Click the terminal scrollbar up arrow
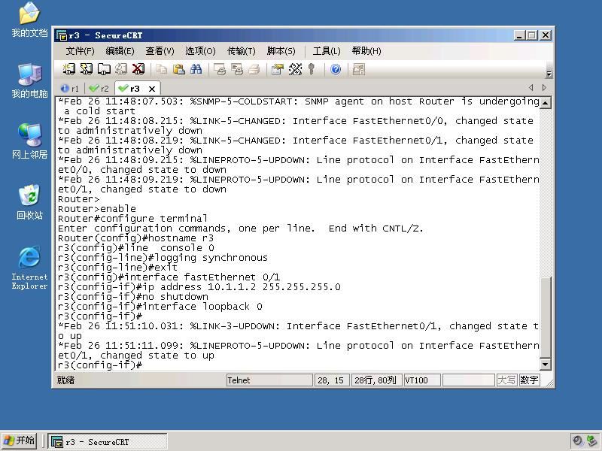Screen dimensions: 602x451 click(545, 103)
